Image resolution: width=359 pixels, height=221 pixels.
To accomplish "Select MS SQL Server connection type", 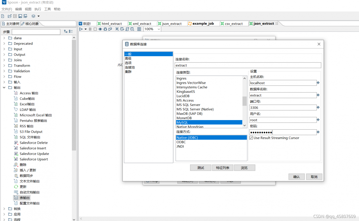I will point(188,105).
